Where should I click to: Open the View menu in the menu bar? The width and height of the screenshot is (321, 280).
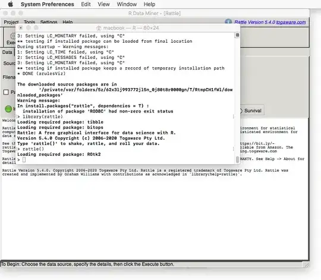[x=103, y=4]
